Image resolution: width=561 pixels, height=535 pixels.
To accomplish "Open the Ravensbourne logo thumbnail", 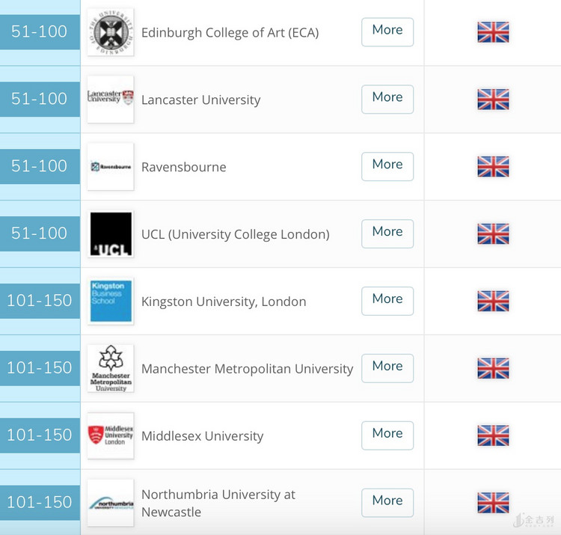I will (111, 166).
